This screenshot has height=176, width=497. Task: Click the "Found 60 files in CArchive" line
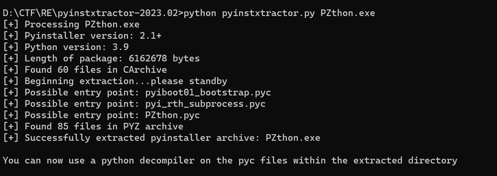click(95, 70)
